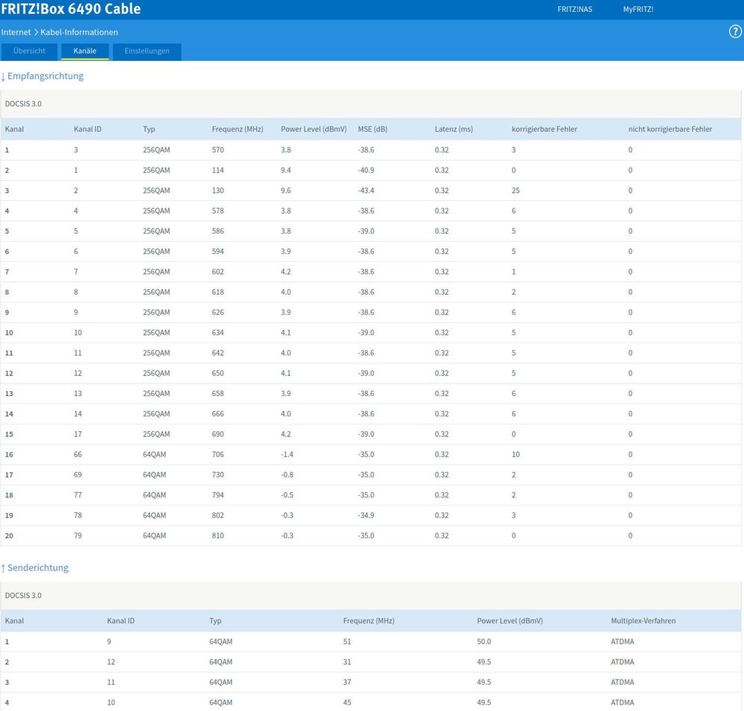
Task: Open the MyFRITZ! link
Action: [x=638, y=10]
